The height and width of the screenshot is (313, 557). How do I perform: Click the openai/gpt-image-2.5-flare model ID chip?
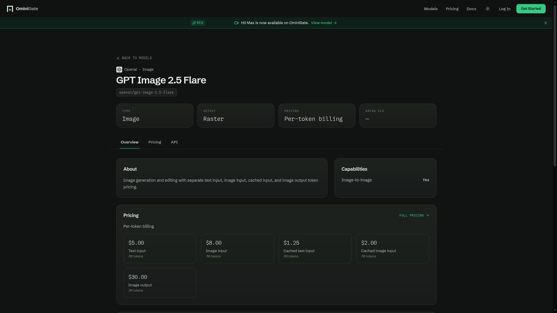click(x=147, y=93)
